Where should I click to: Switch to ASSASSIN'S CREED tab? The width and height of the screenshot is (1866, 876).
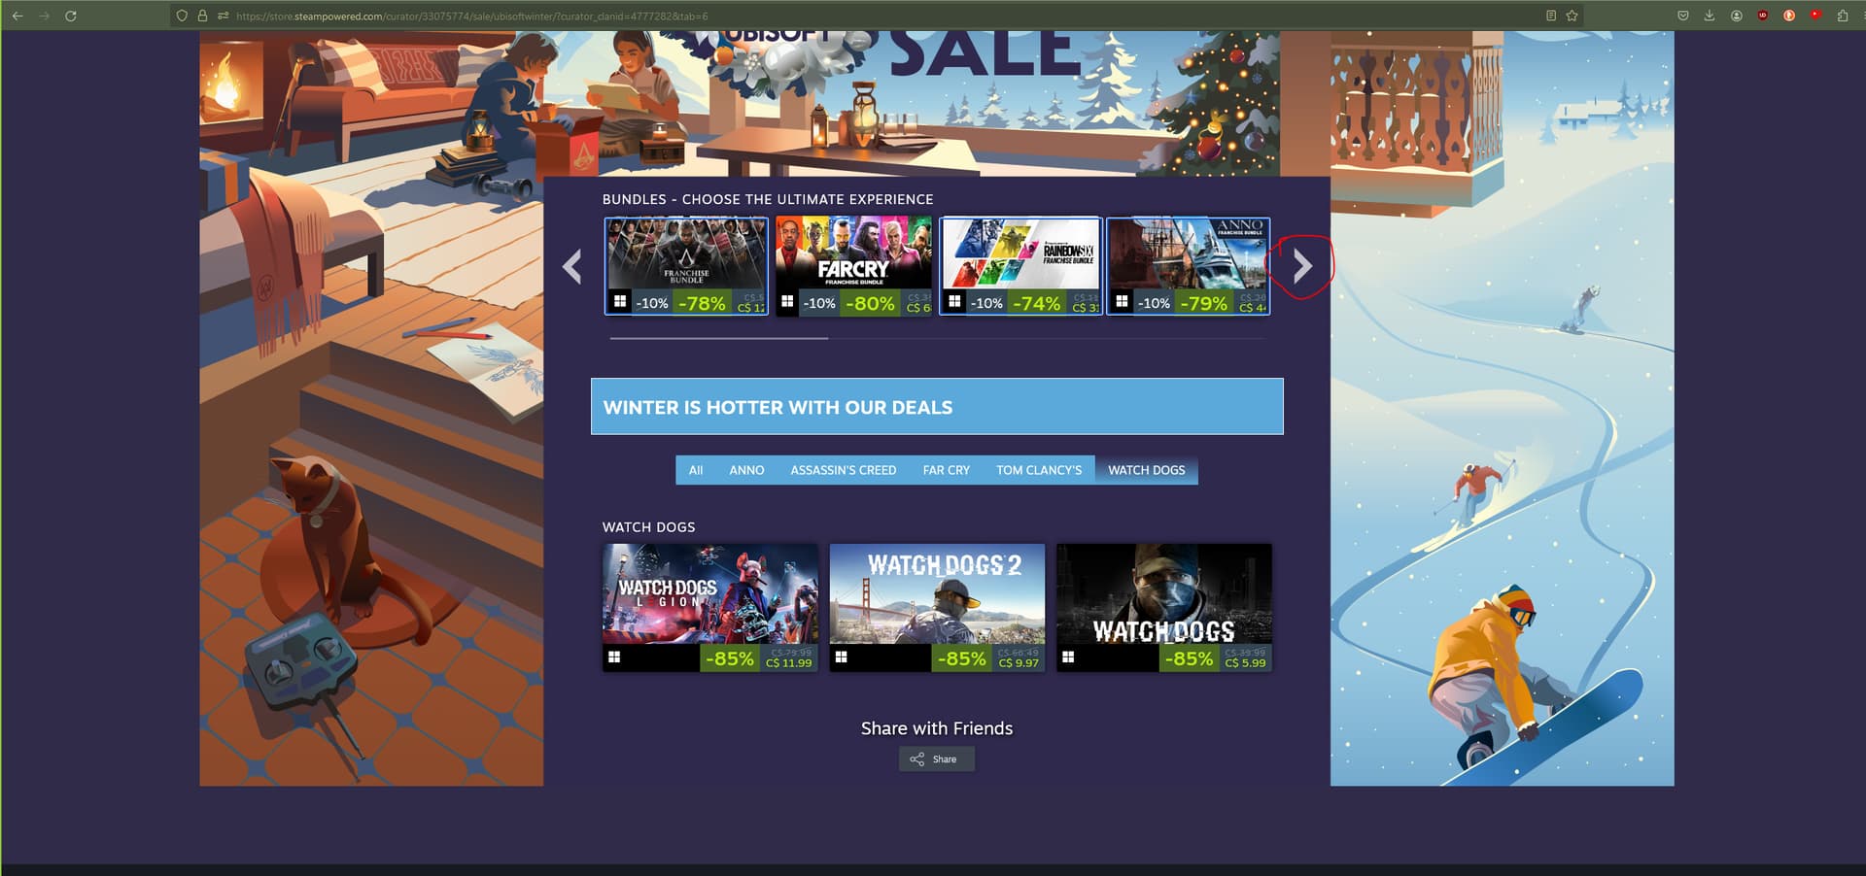[843, 470]
